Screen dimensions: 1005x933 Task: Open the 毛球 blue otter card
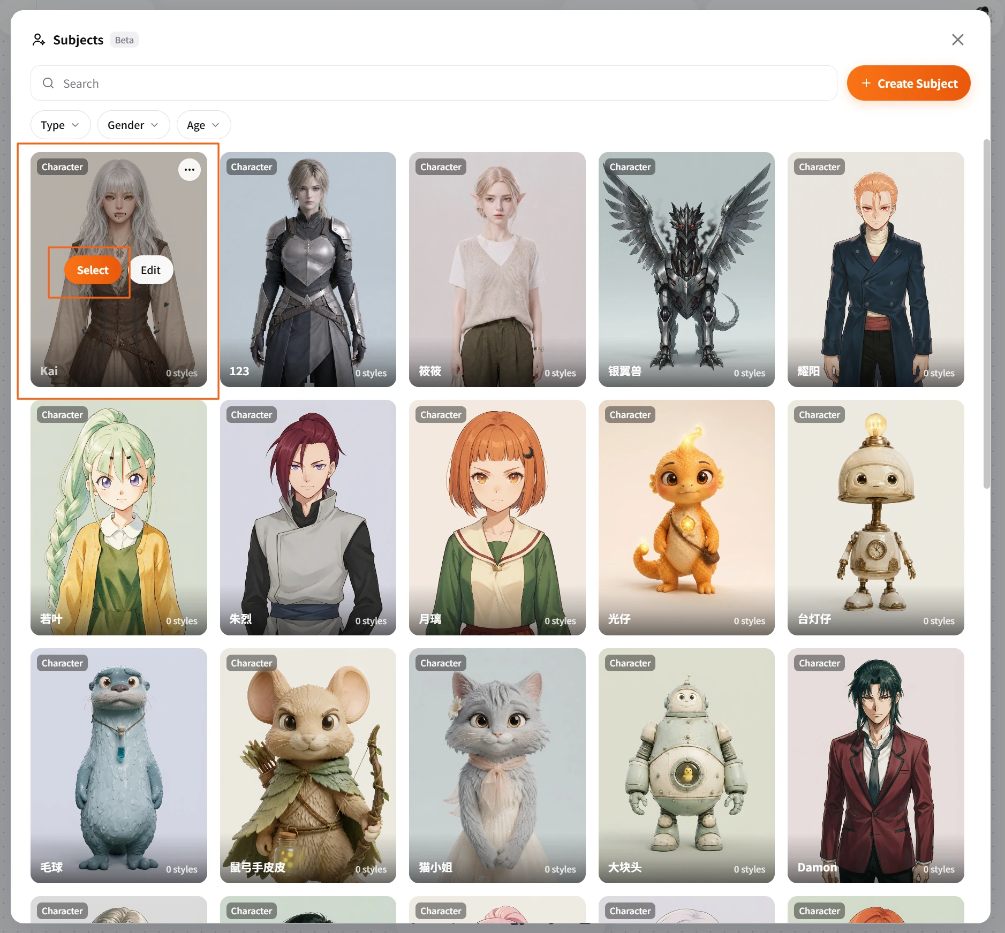tap(119, 765)
